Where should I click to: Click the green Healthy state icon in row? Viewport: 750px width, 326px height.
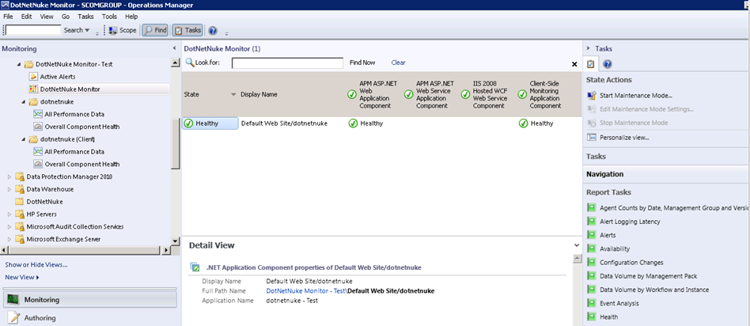[x=189, y=123]
